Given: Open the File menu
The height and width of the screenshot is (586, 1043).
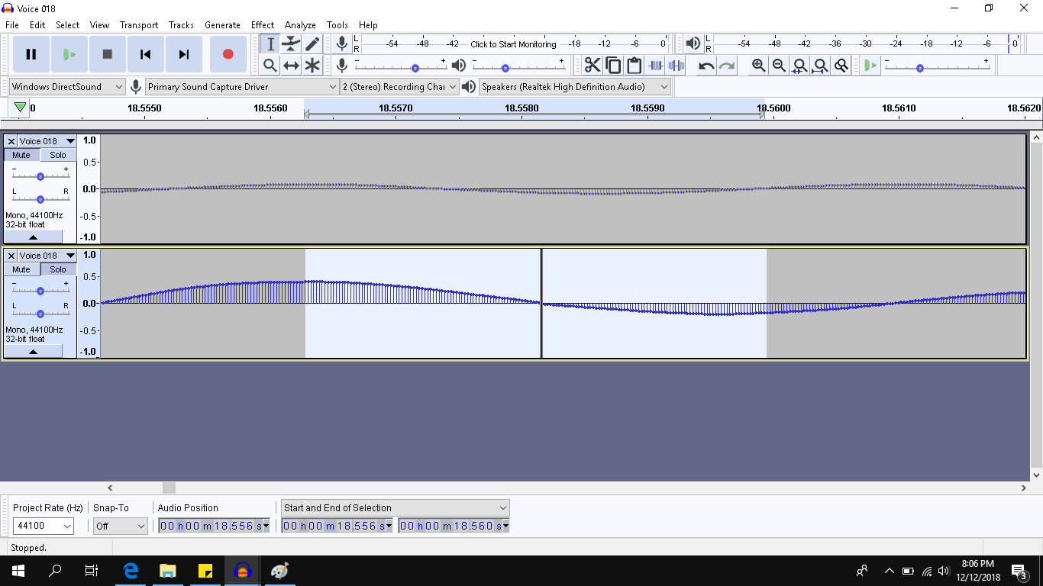Looking at the screenshot, I should coord(12,25).
